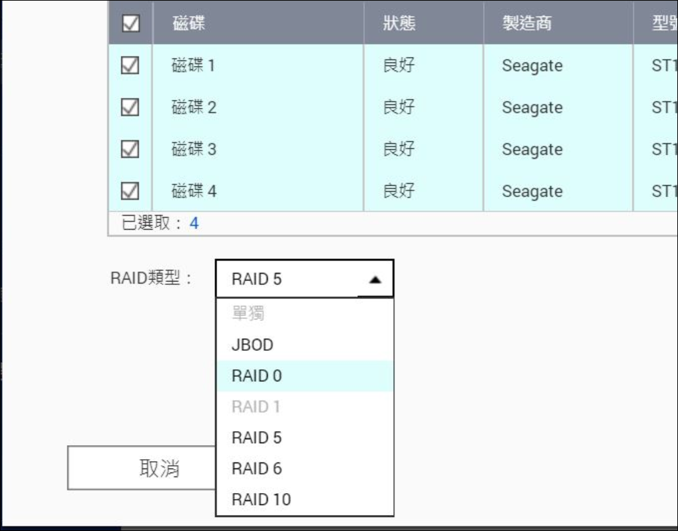The height and width of the screenshot is (531, 678).
Task: Uncheck the checkbox for 磁碟 3
Action: [x=130, y=149]
